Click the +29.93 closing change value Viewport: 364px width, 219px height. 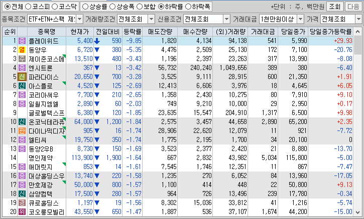pyautogui.click(x=343, y=40)
